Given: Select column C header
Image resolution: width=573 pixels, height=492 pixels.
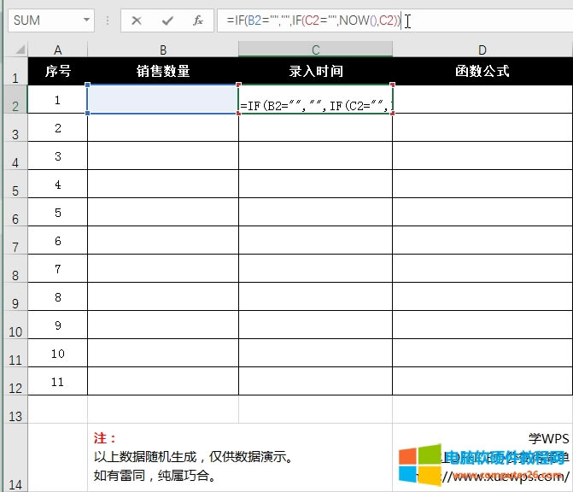Looking at the screenshot, I should click(315, 50).
